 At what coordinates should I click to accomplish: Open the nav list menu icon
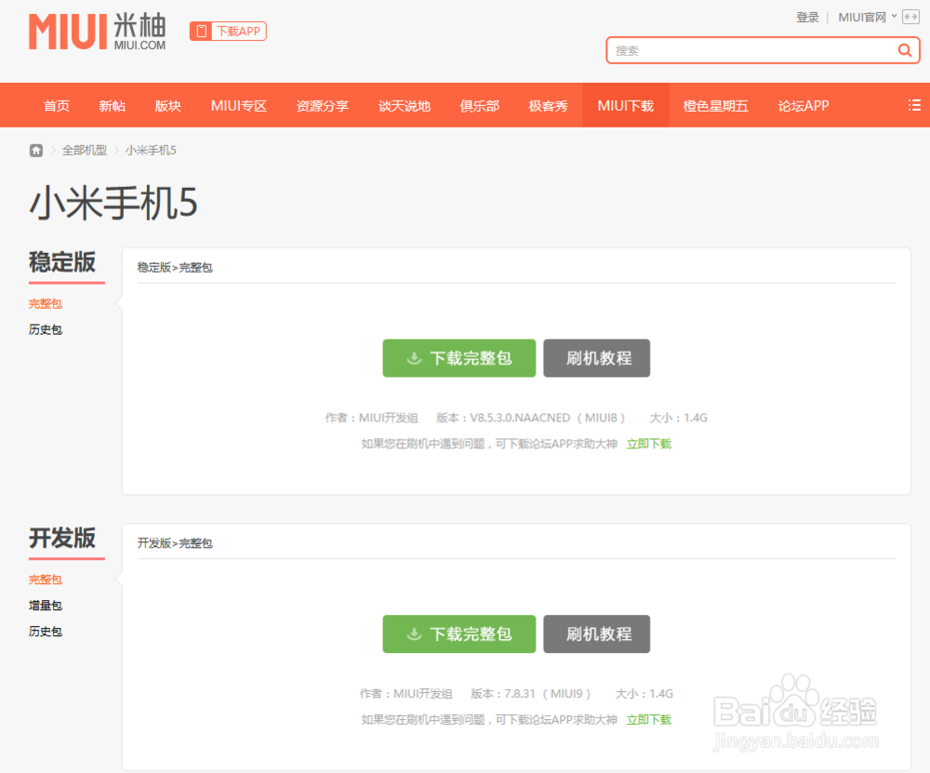914,106
